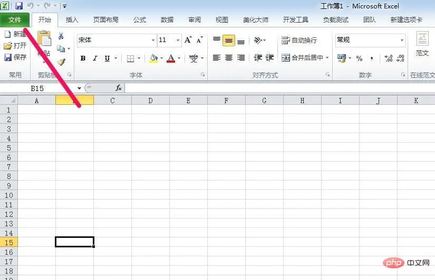This screenshot has height=280, width=435.
Task: Toggle Align Text Right
Action: 241,57
